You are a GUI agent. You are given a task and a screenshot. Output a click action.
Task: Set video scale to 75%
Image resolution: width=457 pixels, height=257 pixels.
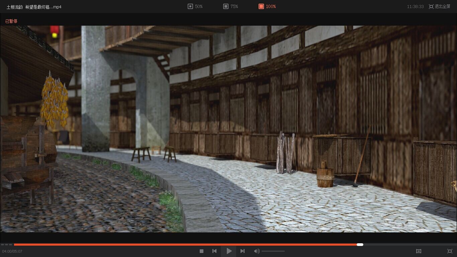231,6
